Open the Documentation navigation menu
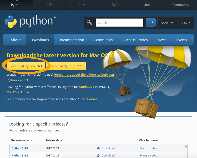 (x=71, y=40)
